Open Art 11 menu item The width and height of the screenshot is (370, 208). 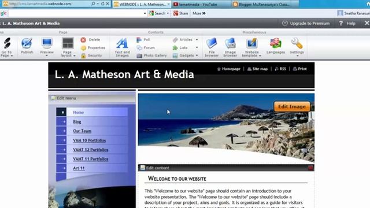click(79, 168)
